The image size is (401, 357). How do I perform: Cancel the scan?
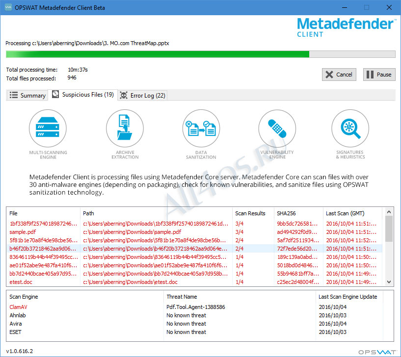[339, 75]
